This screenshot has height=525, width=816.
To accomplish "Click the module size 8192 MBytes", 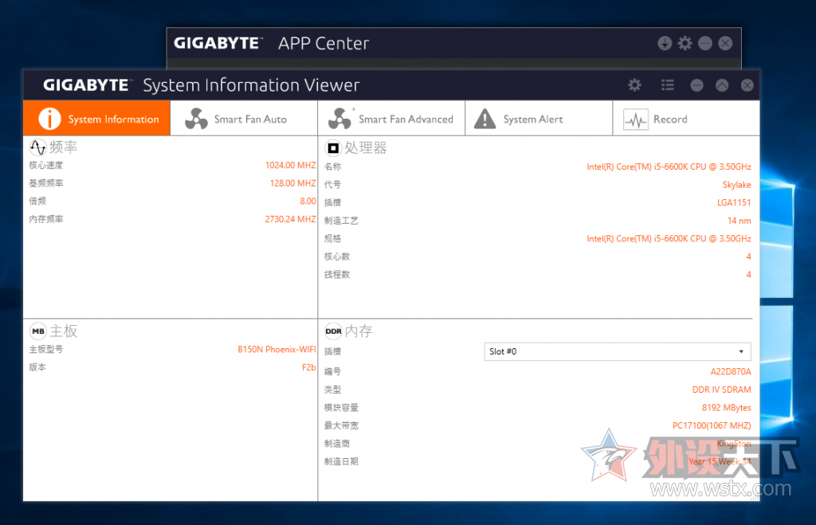I will (727, 407).
